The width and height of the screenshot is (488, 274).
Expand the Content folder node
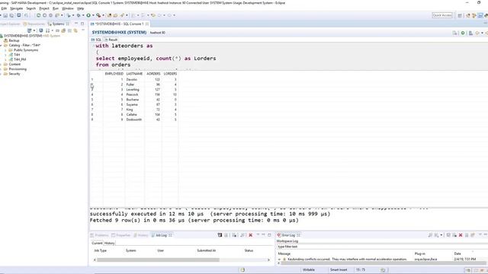click(1, 64)
